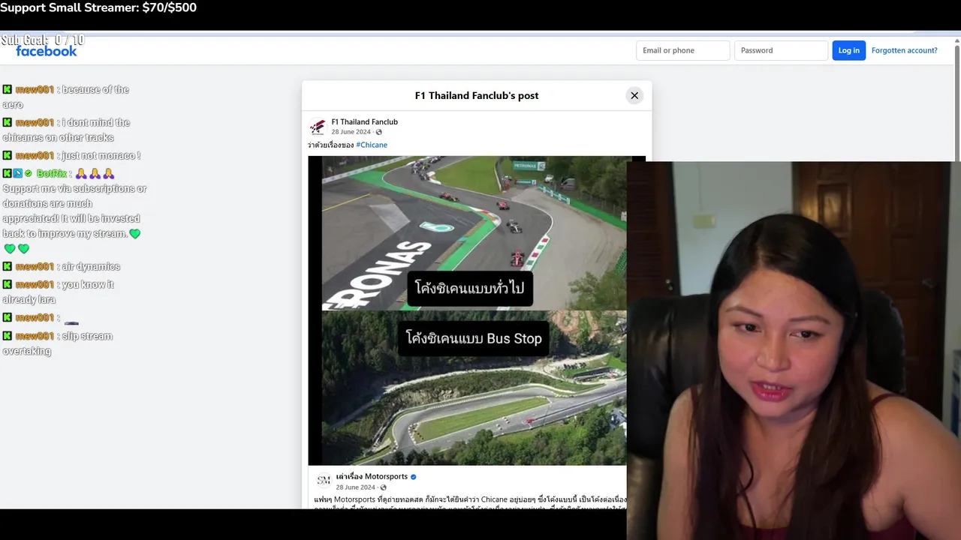Click the 'Sub Goal: 0 / 10' overlay text

tap(43, 40)
